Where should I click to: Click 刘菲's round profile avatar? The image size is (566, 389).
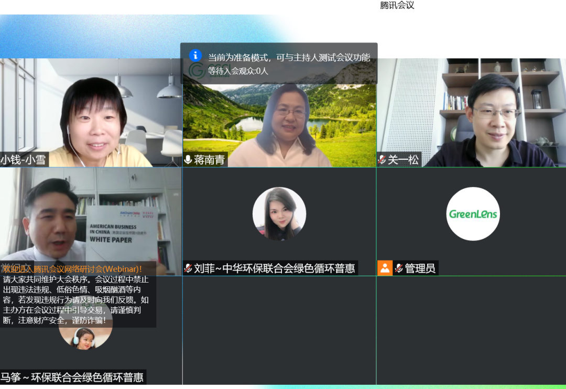pyautogui.click(x=279, y=214)
